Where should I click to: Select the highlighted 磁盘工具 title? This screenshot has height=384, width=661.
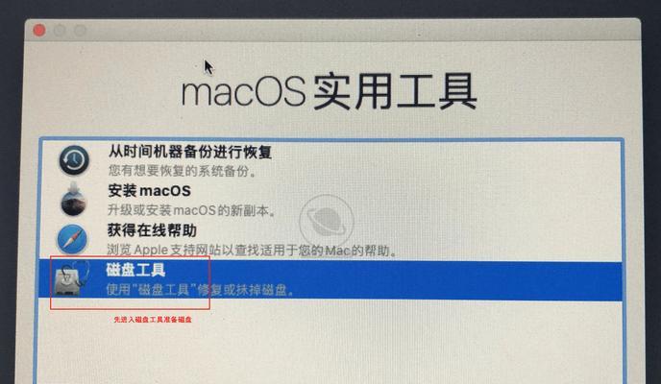(135, 270)
